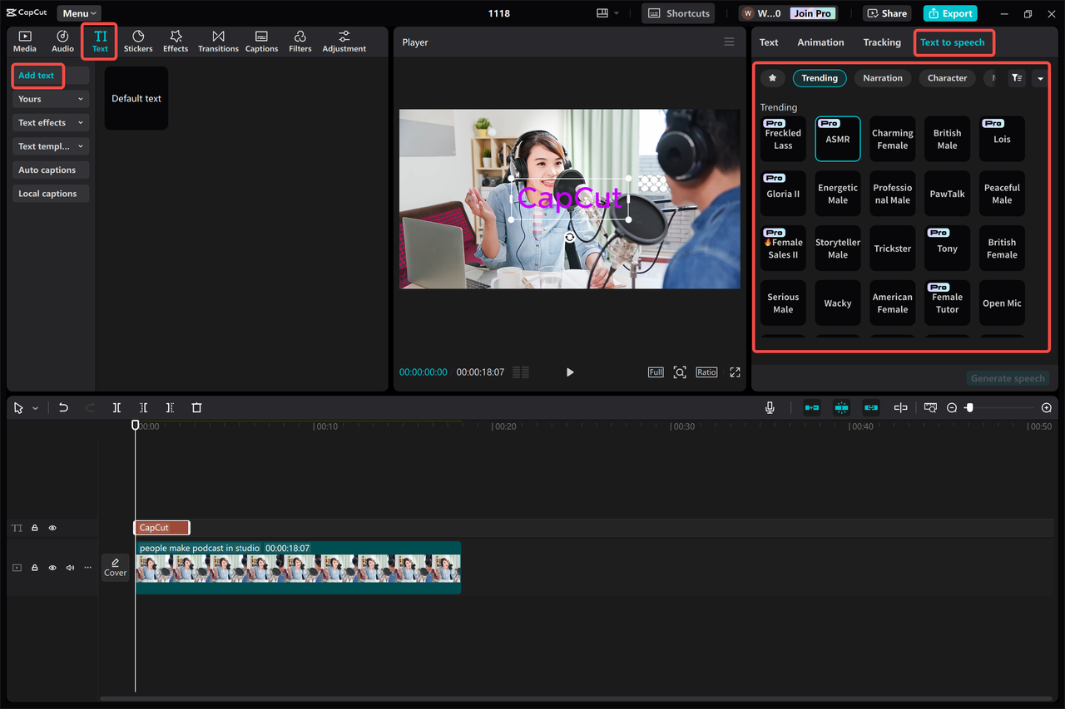Click the Export button

pos(949,12)
